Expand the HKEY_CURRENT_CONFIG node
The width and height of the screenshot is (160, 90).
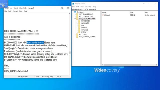point(75,37)
